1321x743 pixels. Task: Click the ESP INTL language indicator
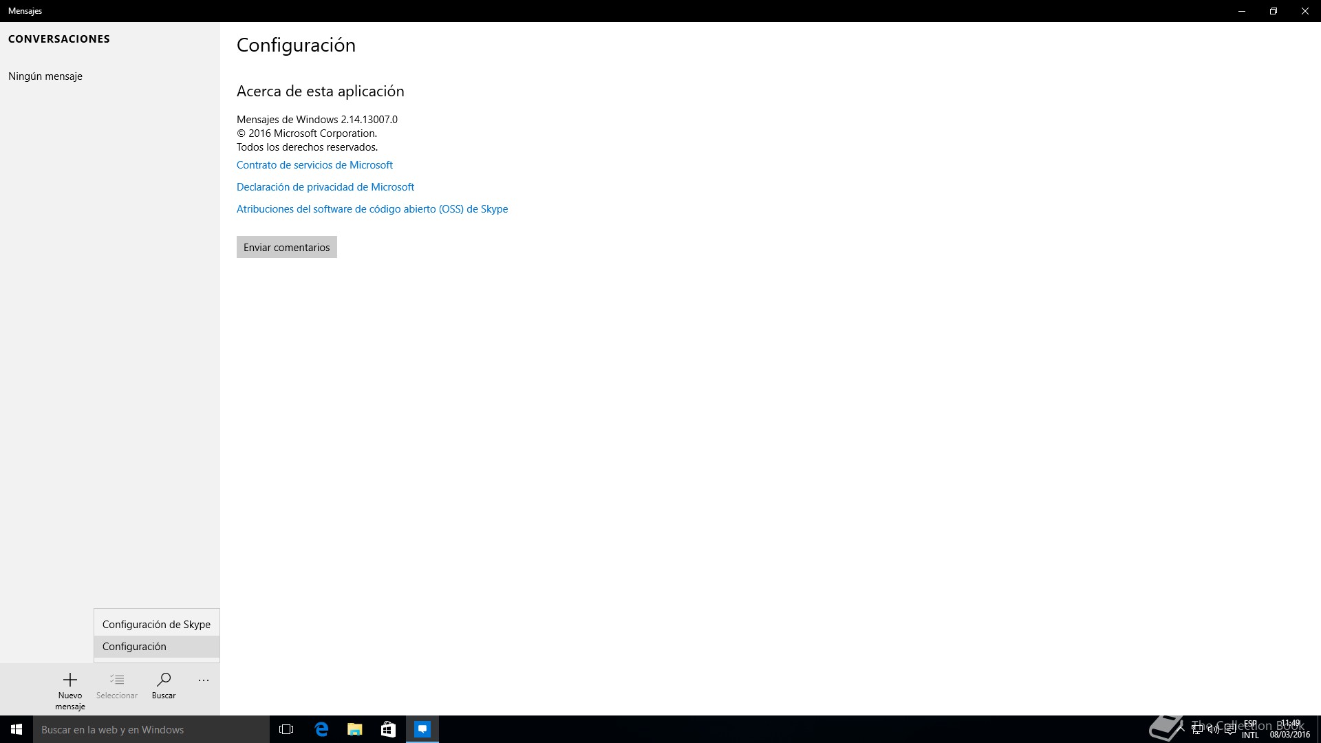1250,729
